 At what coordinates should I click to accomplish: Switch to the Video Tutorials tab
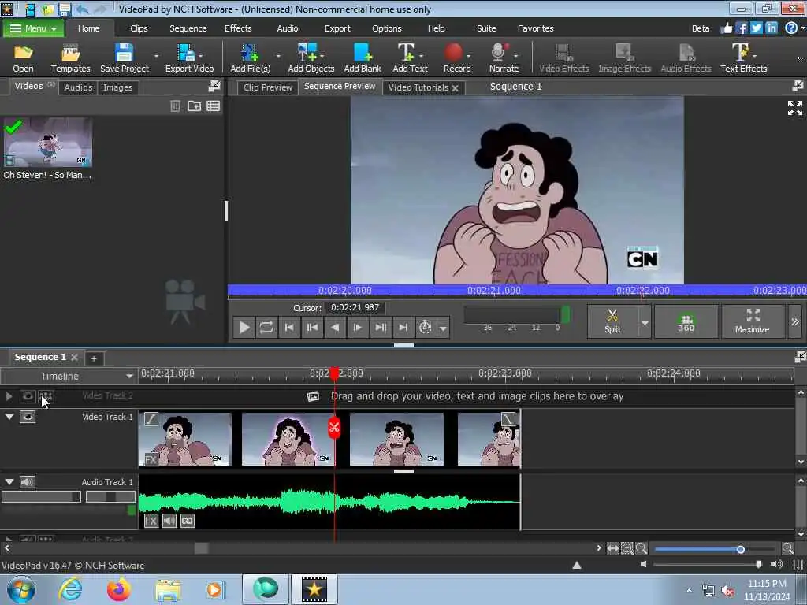click(418, 87)
